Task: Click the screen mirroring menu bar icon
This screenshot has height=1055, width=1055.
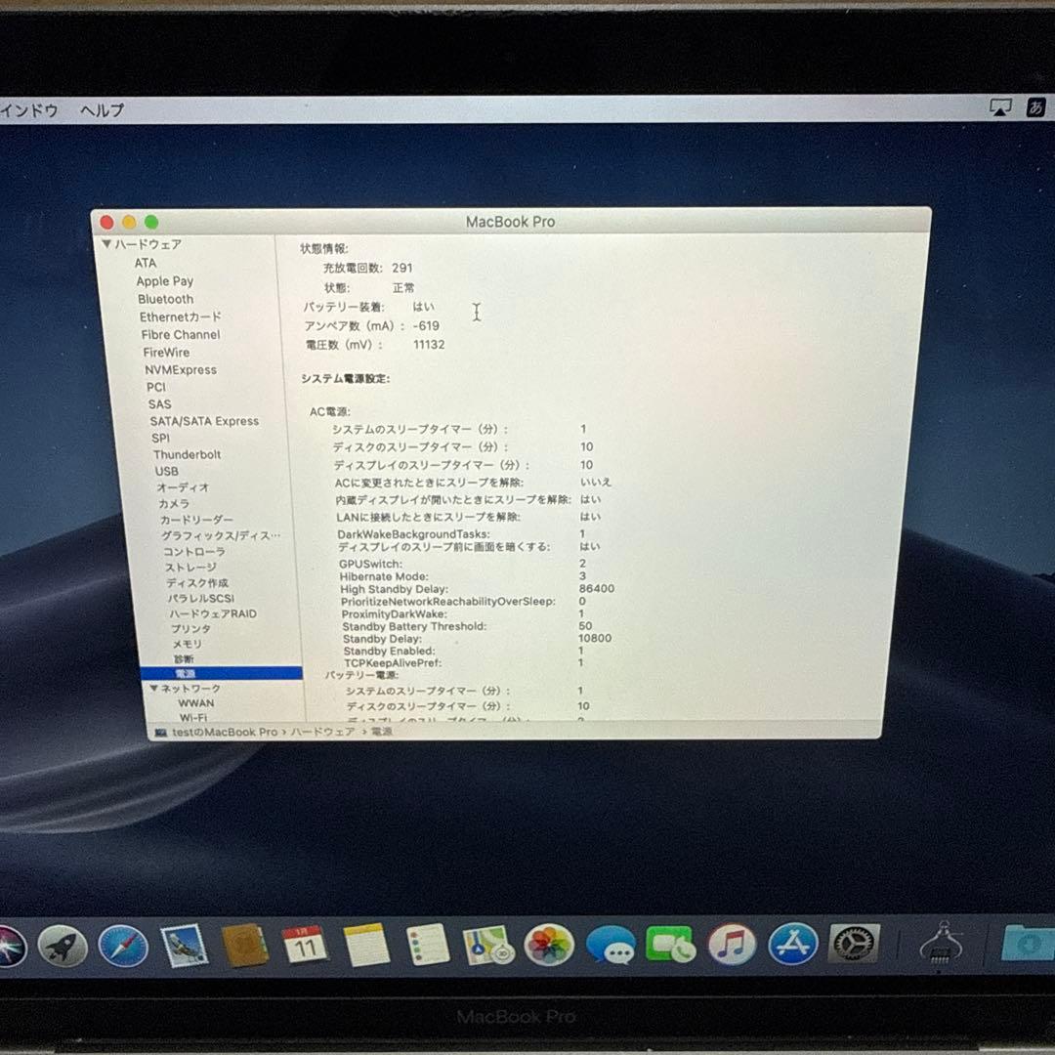Action: (x=1000, y=108)
